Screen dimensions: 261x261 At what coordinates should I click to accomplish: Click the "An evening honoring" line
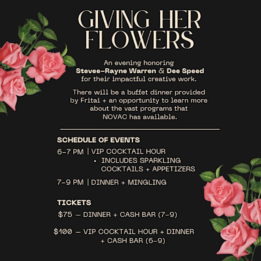139,63
